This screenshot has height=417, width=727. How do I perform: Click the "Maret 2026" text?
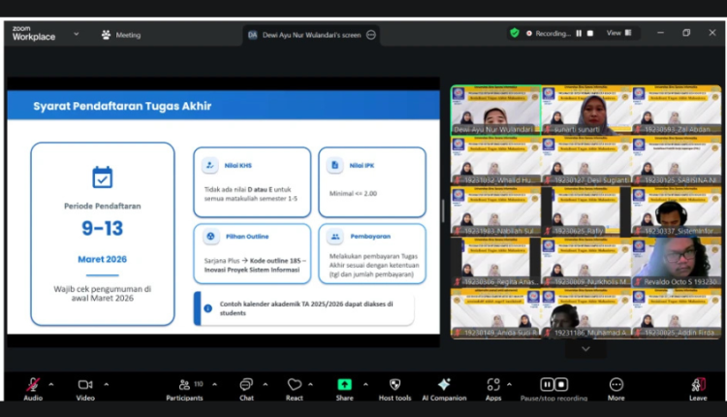pyautogui.click(x=103, y=259)
